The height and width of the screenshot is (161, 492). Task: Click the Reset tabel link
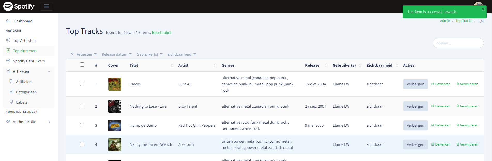[x=162, y=33]
